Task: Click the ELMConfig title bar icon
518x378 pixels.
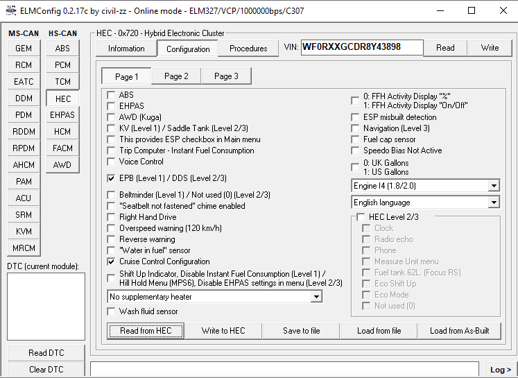Action: click(x=10, y=11)
